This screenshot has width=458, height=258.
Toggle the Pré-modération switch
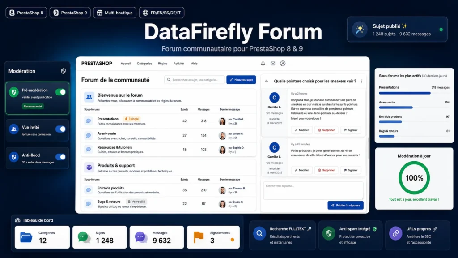61,92
